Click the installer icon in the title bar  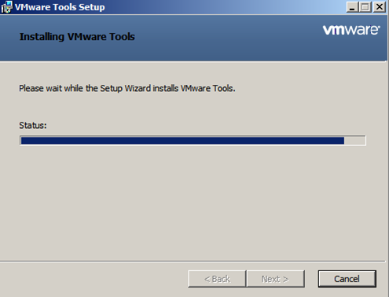click(x=6, y=7)
